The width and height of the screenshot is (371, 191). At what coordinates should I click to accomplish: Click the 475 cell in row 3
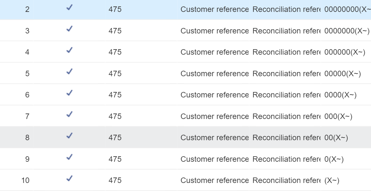pyautogui.click(x=141, y=31)
